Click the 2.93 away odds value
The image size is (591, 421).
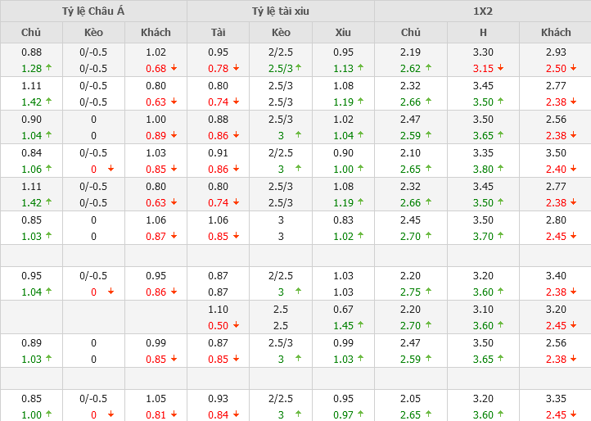click(x=556, y=52)
